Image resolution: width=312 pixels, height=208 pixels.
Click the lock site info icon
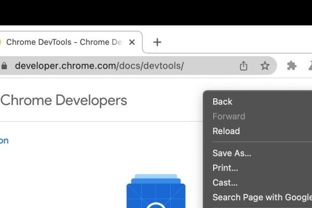pyautogui.click(x=4, y=66)
